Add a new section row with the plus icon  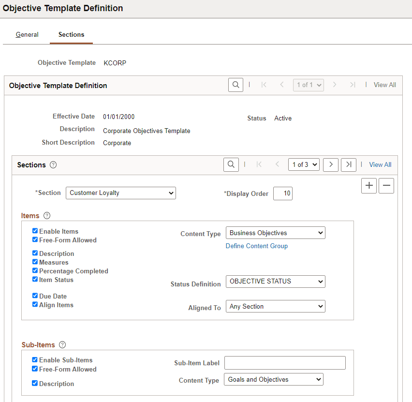pos(369,185)
